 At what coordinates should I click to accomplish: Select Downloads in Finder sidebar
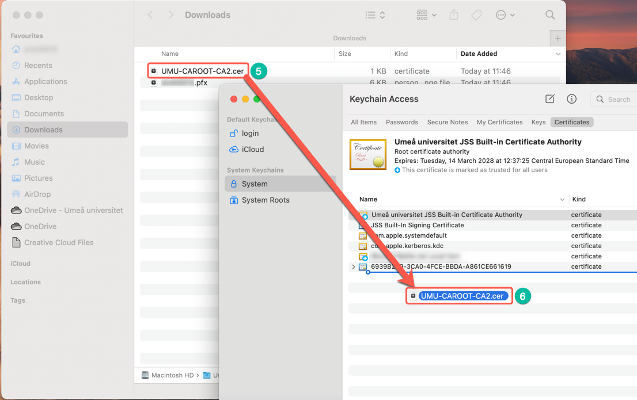tap(67, 129)
